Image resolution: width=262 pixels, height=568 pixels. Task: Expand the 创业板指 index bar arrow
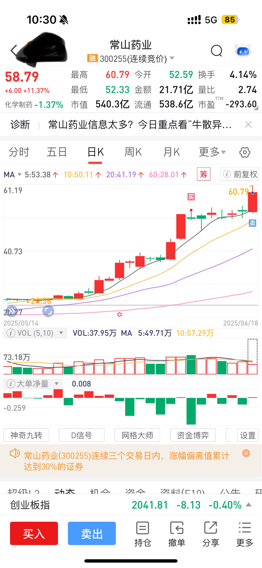[249, 505]
